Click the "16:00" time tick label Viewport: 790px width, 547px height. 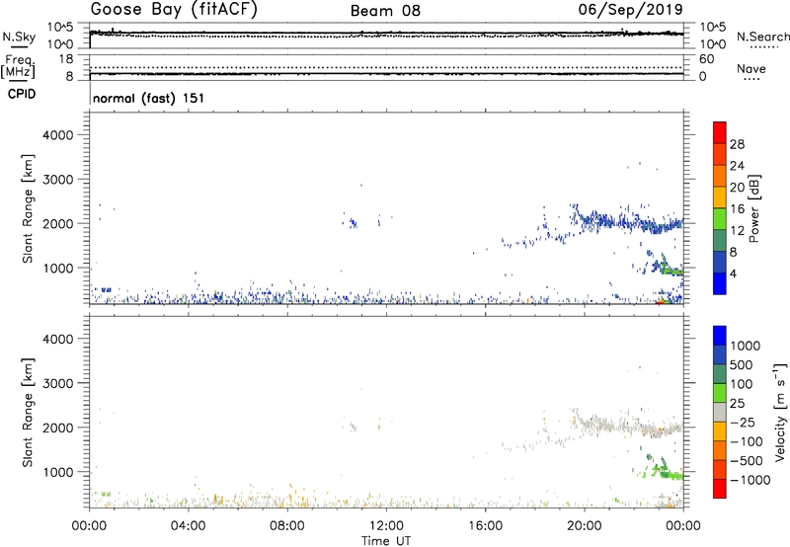[x=485, y=526]
